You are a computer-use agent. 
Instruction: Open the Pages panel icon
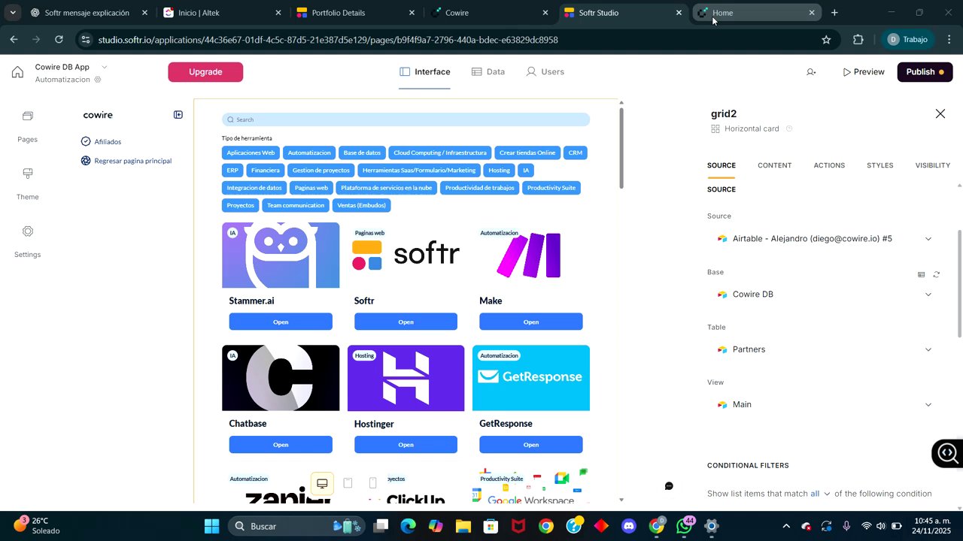[x=28, y=116]
